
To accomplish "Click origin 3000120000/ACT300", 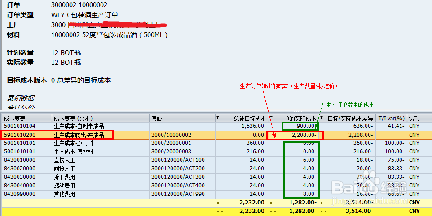I will [178, 177].
